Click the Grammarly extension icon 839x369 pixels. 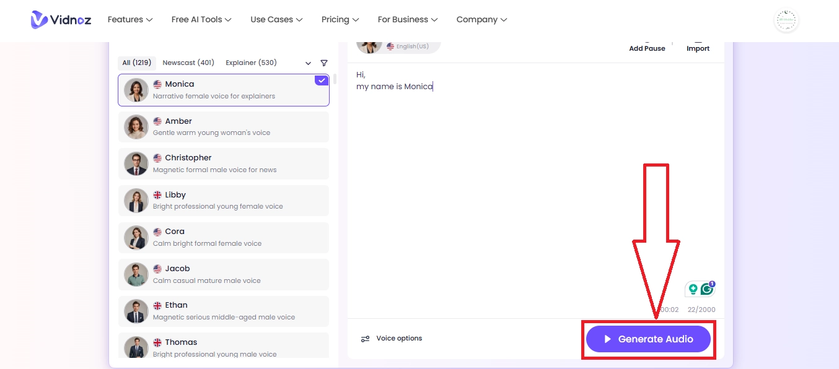tap(707, 289)
